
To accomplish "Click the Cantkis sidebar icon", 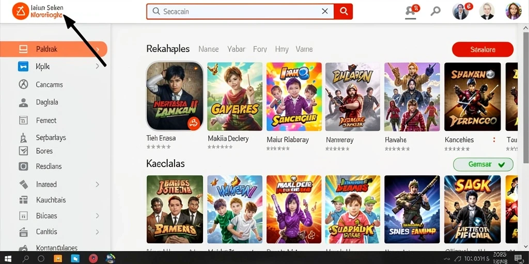I will [23, 232].
